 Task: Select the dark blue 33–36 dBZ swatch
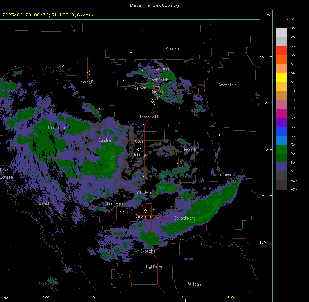click(282, 131)
